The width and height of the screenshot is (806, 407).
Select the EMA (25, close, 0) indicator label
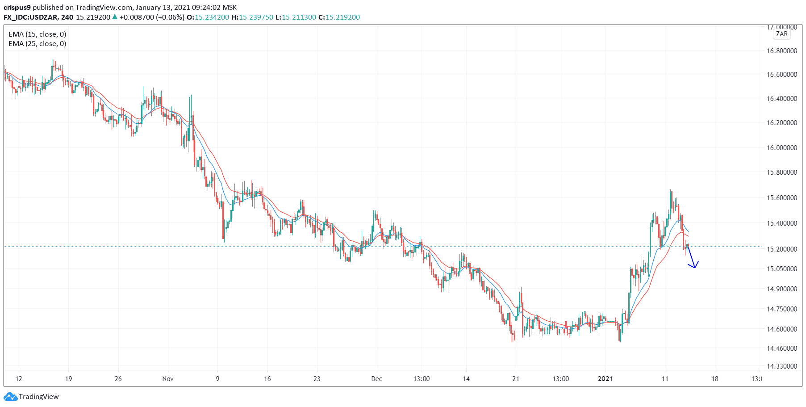38,43
